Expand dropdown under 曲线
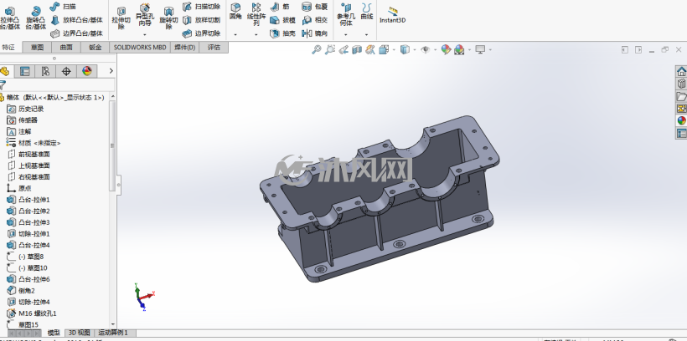 (x=367, y=34)
